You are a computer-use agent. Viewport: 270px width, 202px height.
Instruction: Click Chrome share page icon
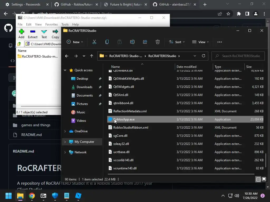click(220, 14)
